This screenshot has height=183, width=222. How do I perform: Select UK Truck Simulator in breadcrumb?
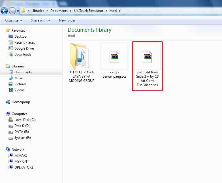(89, 11)
